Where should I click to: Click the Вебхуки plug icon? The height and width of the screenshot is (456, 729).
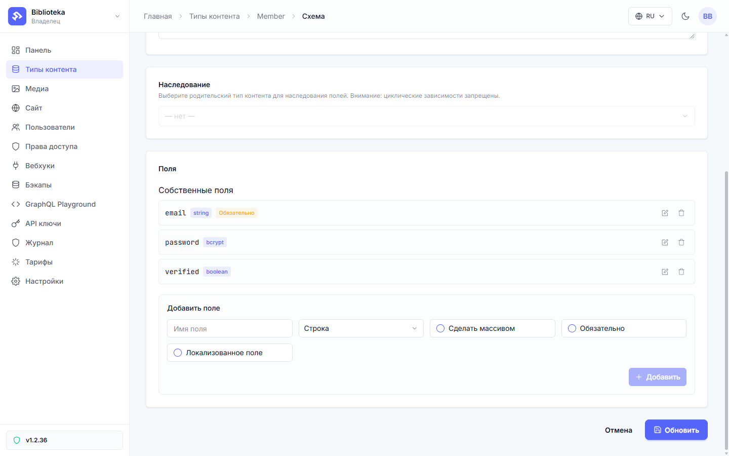click(16, 166)
